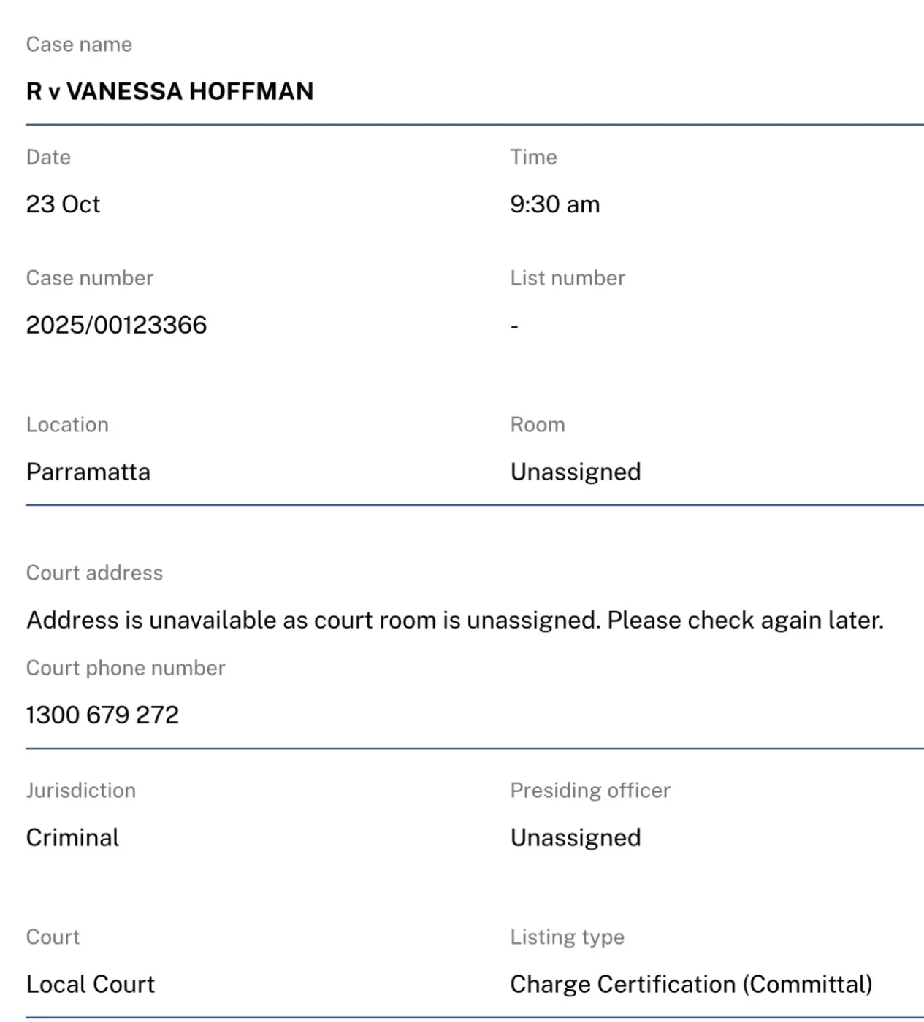Select the case number 2025/00123366
Image resolution: width=924 pixels, height=1022 pixels.
point(116,325)
